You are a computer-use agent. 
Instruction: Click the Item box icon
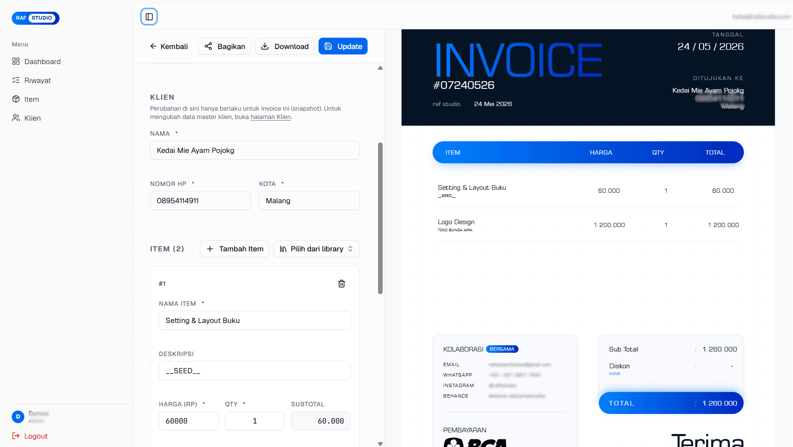click(16, 99)
